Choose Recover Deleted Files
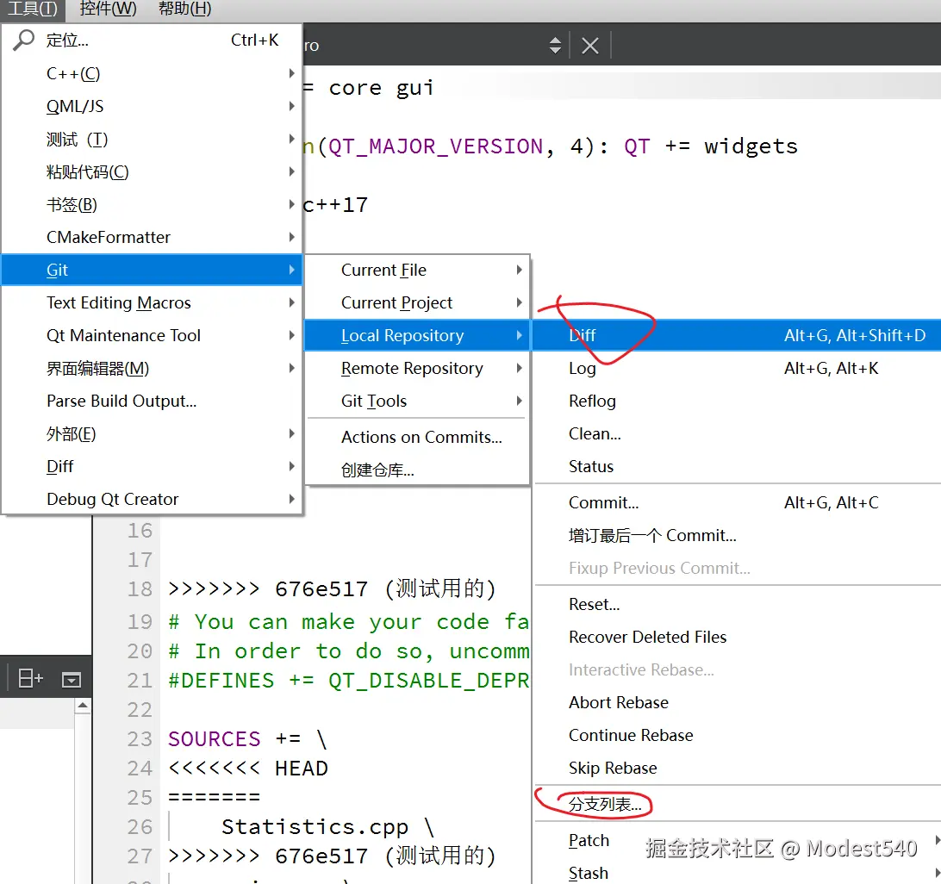Image resolution: width=941 pixels, height=884 pixels. point(737,637)
